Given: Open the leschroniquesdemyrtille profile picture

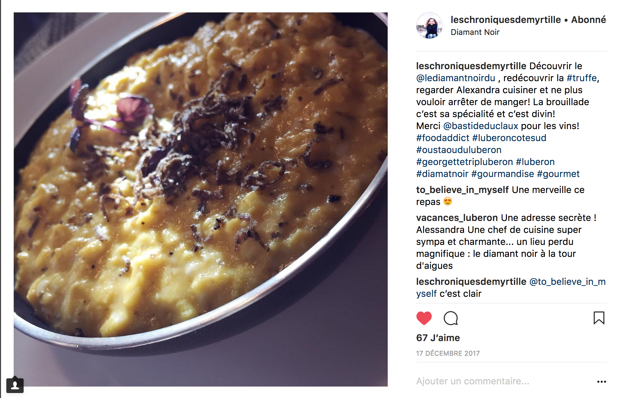Looking at the screenshot, I should [429, 26].
